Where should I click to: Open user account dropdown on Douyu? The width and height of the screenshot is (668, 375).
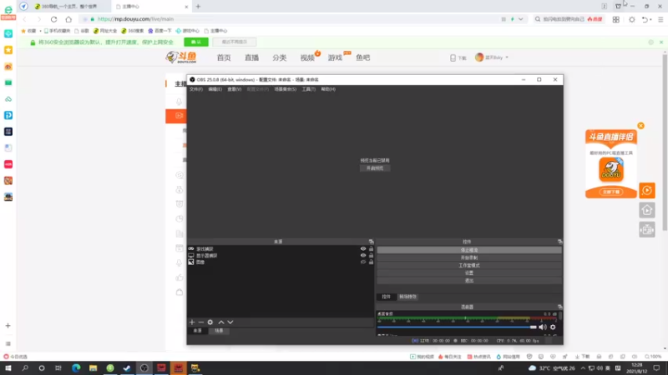pyautogui.click(x=492, y=57)
